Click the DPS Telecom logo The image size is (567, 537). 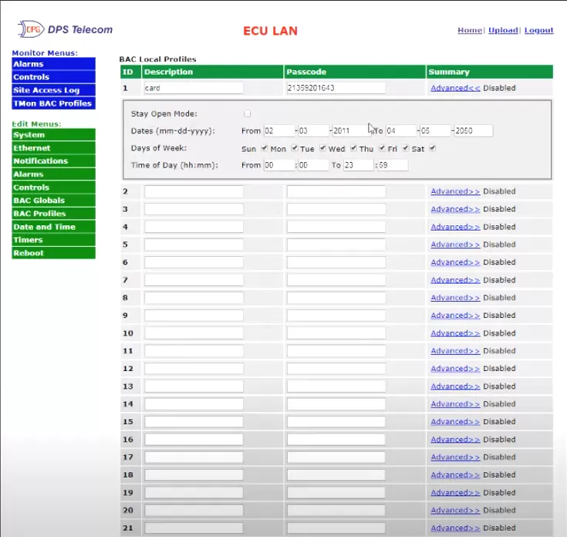pyautogui.click(x=66, y=30)
